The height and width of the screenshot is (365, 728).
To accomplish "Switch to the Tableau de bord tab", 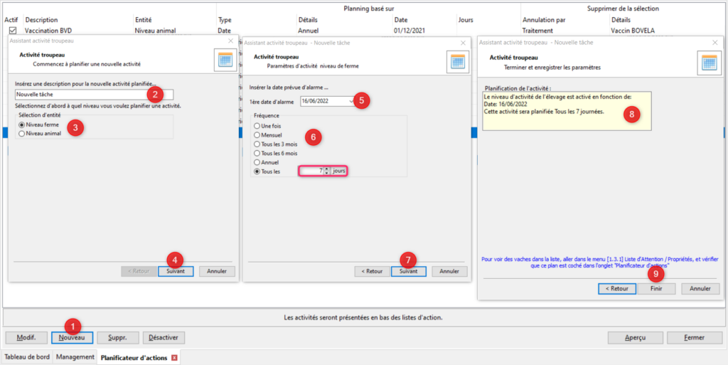I will [x=27, y=357].
